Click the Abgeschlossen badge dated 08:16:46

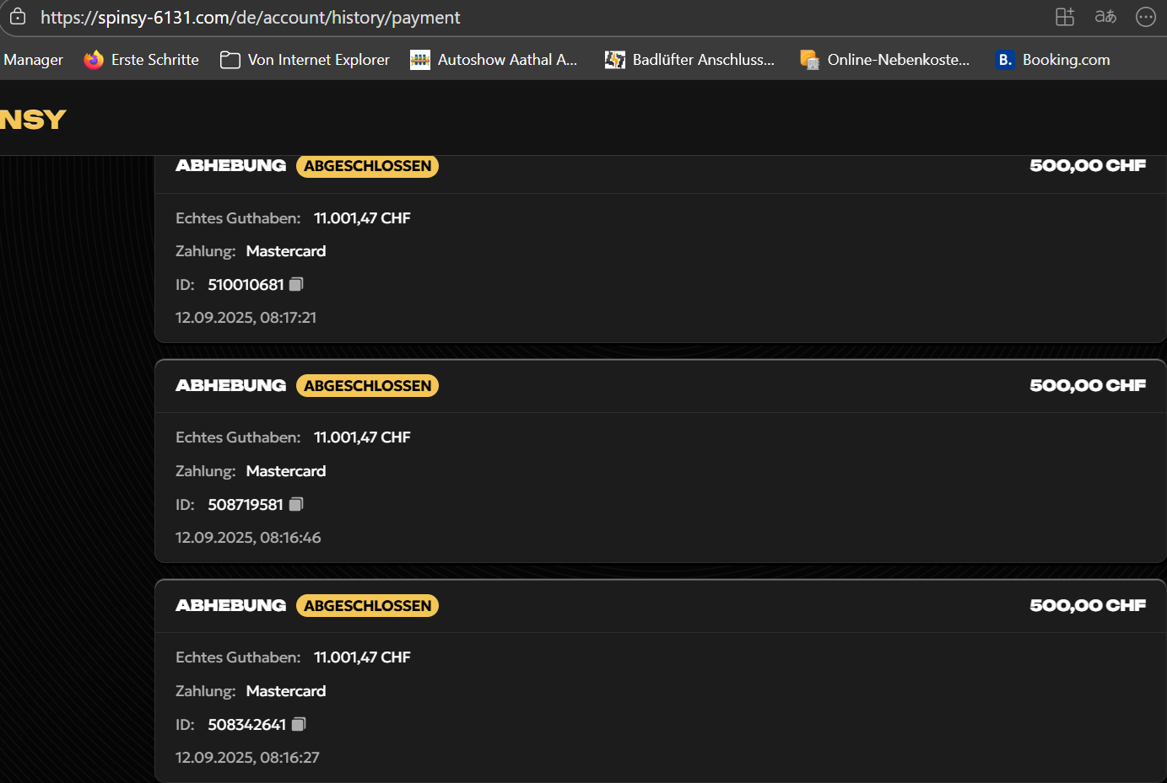[x=367, y=386]
